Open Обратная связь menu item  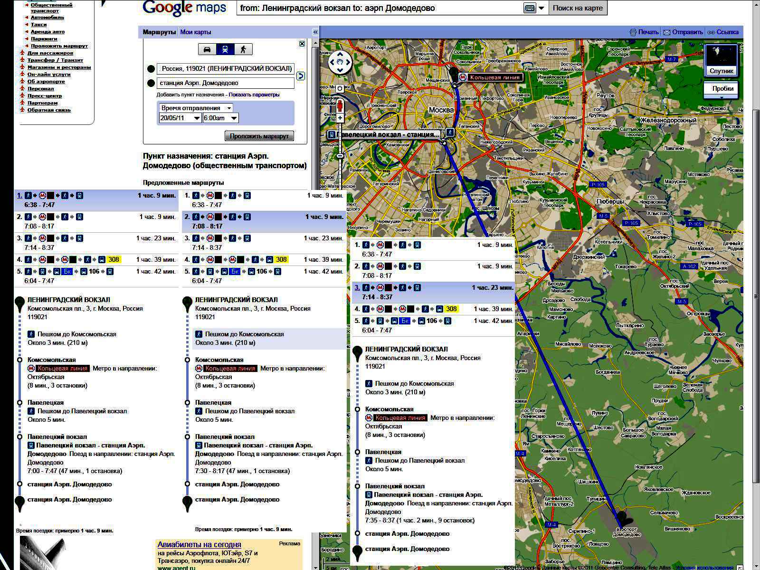[x=49, y=110]
